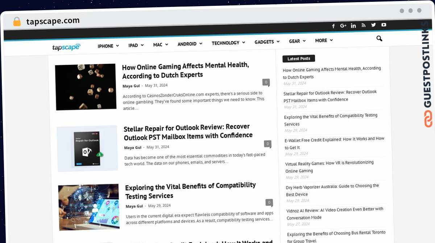
Task: Open headline Stellar Repair for Outlook Review
Action: [188, 132]
